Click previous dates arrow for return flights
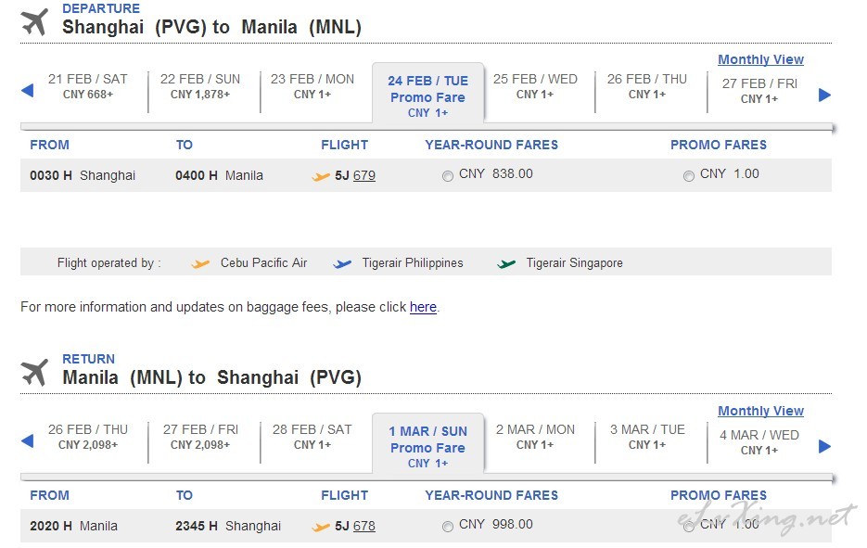 [x=27, y=441]
